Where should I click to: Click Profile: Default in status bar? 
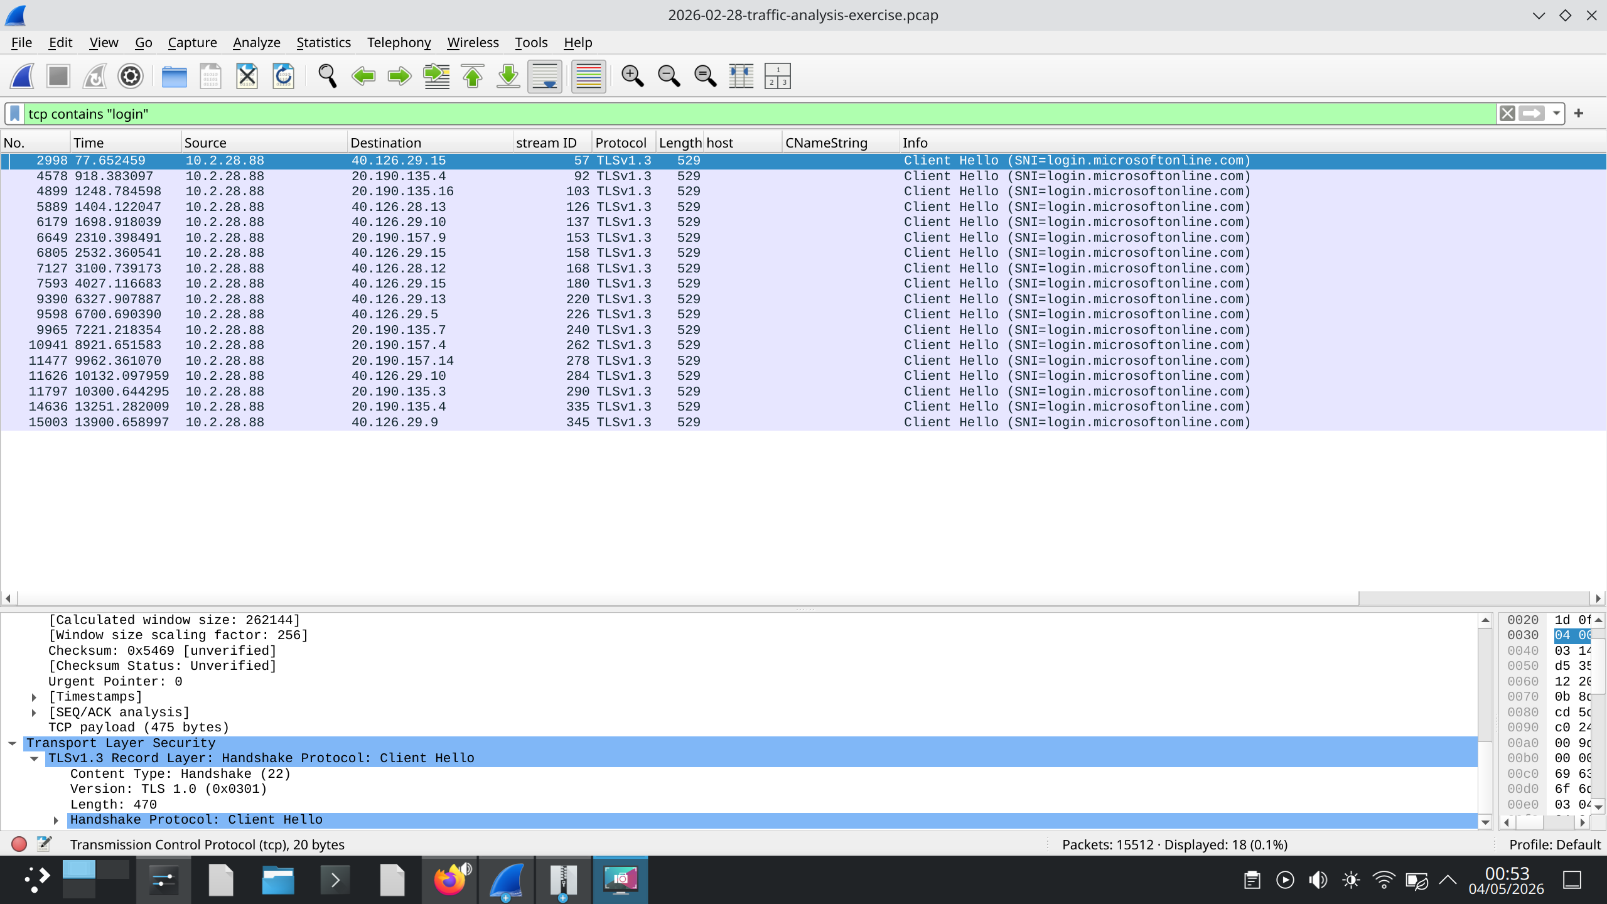pyautogui.click(x=1555, y=844)
